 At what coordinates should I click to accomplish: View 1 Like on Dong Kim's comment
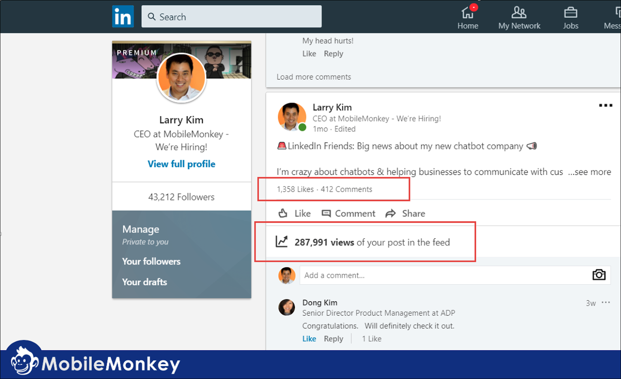(371, 339)
